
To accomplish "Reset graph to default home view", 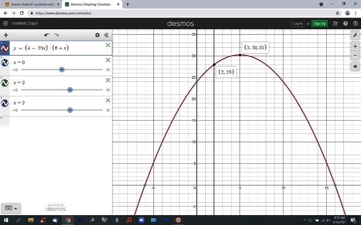I will click(x=355, y=67).
